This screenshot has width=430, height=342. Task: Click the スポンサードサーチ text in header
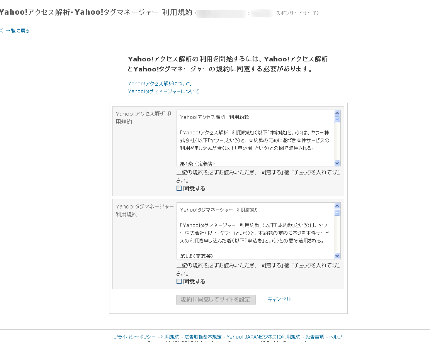[x=296, y=13]
